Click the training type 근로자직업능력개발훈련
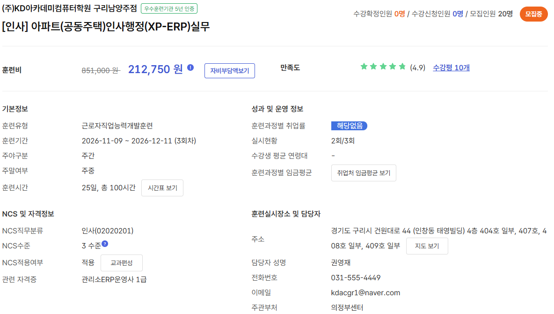 pyautogui.click(x=117, y=126)
